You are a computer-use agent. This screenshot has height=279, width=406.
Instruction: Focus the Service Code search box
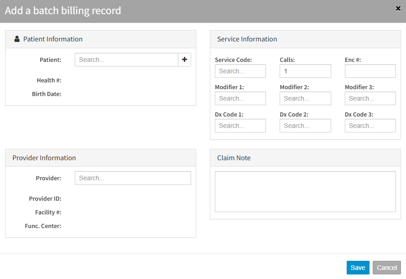240,71
